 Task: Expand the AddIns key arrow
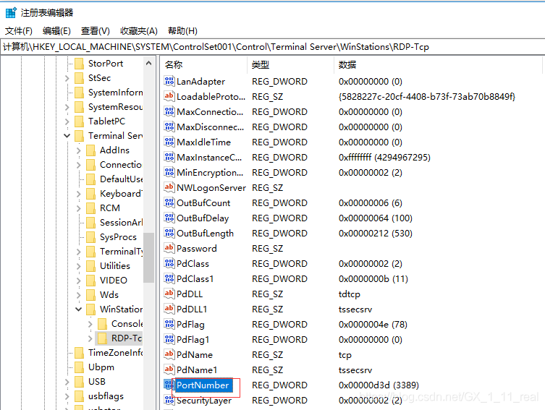[79, 150]
